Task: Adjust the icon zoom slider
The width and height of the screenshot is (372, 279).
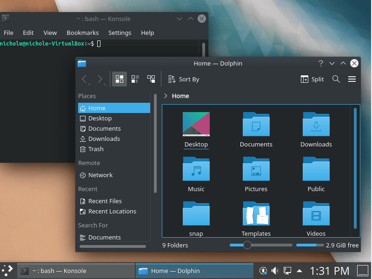Action: tap(247, 245)
